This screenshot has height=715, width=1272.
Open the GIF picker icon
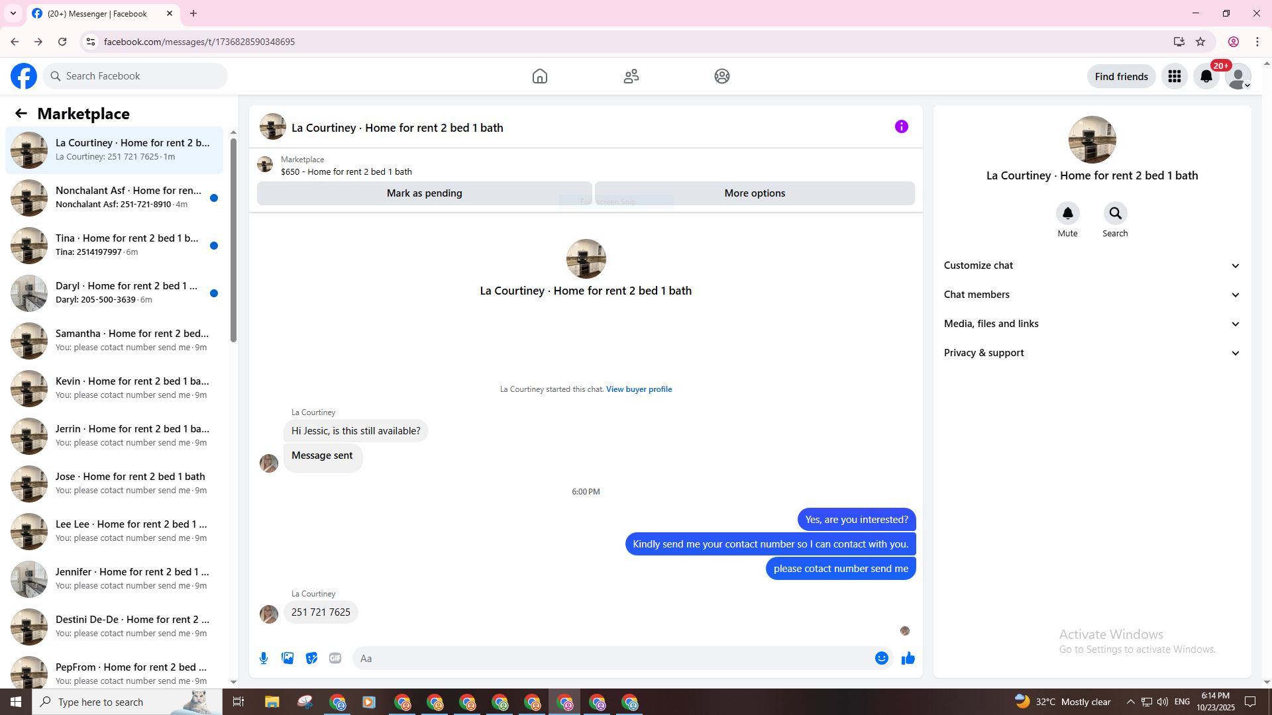[x=335, y=658]
